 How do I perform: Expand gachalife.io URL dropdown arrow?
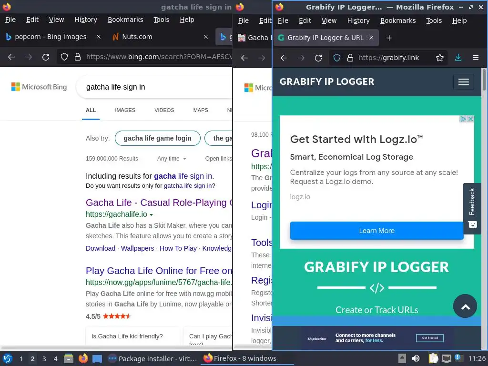(151, 215)
